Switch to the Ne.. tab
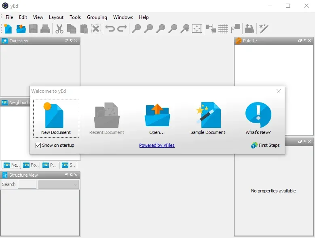315x238 pixels. (x=12, y=165)
